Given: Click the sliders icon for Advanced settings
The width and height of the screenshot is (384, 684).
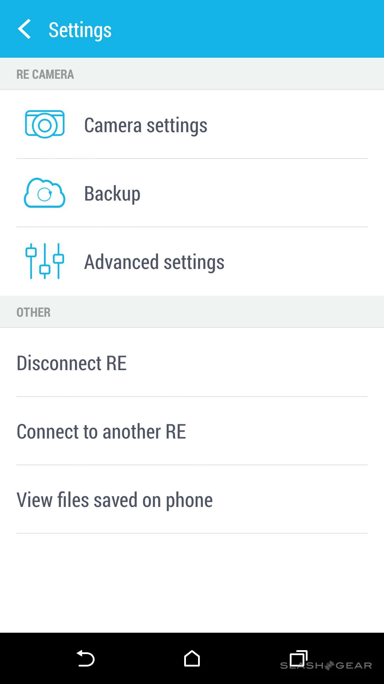Looking at the screenshot, I should coord(45,261).
